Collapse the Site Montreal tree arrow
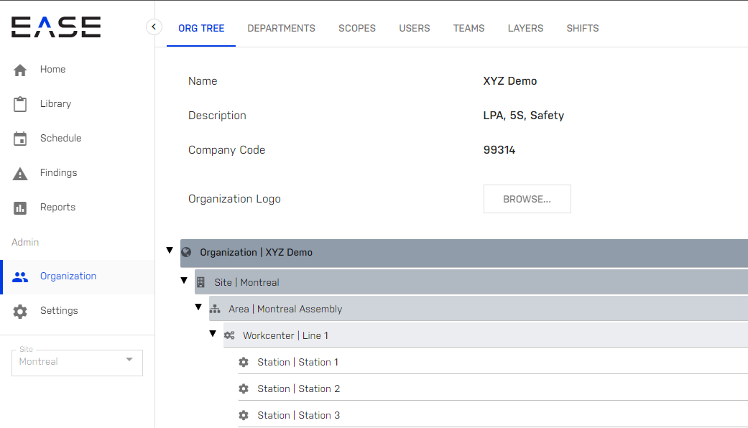This screenshot has height=428, width=748. coord(184,280)
